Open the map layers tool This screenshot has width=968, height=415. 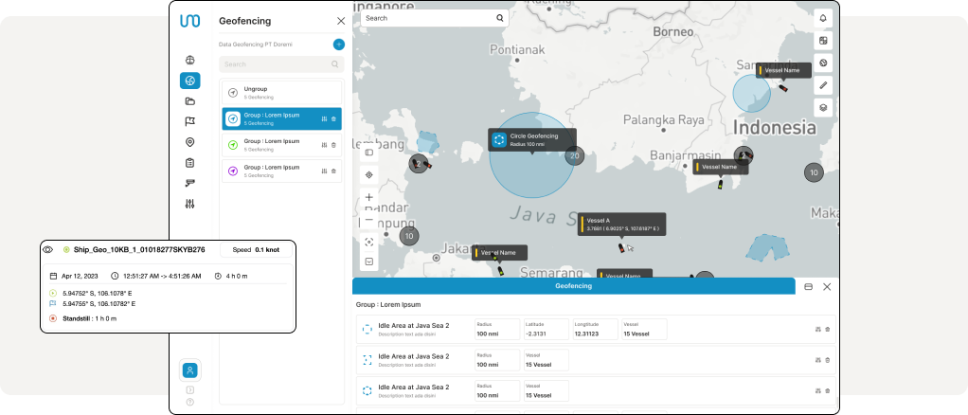tap(823, 107)
